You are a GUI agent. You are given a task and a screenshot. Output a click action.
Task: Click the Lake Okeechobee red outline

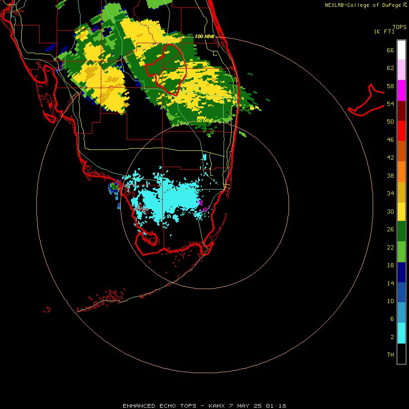166,70
